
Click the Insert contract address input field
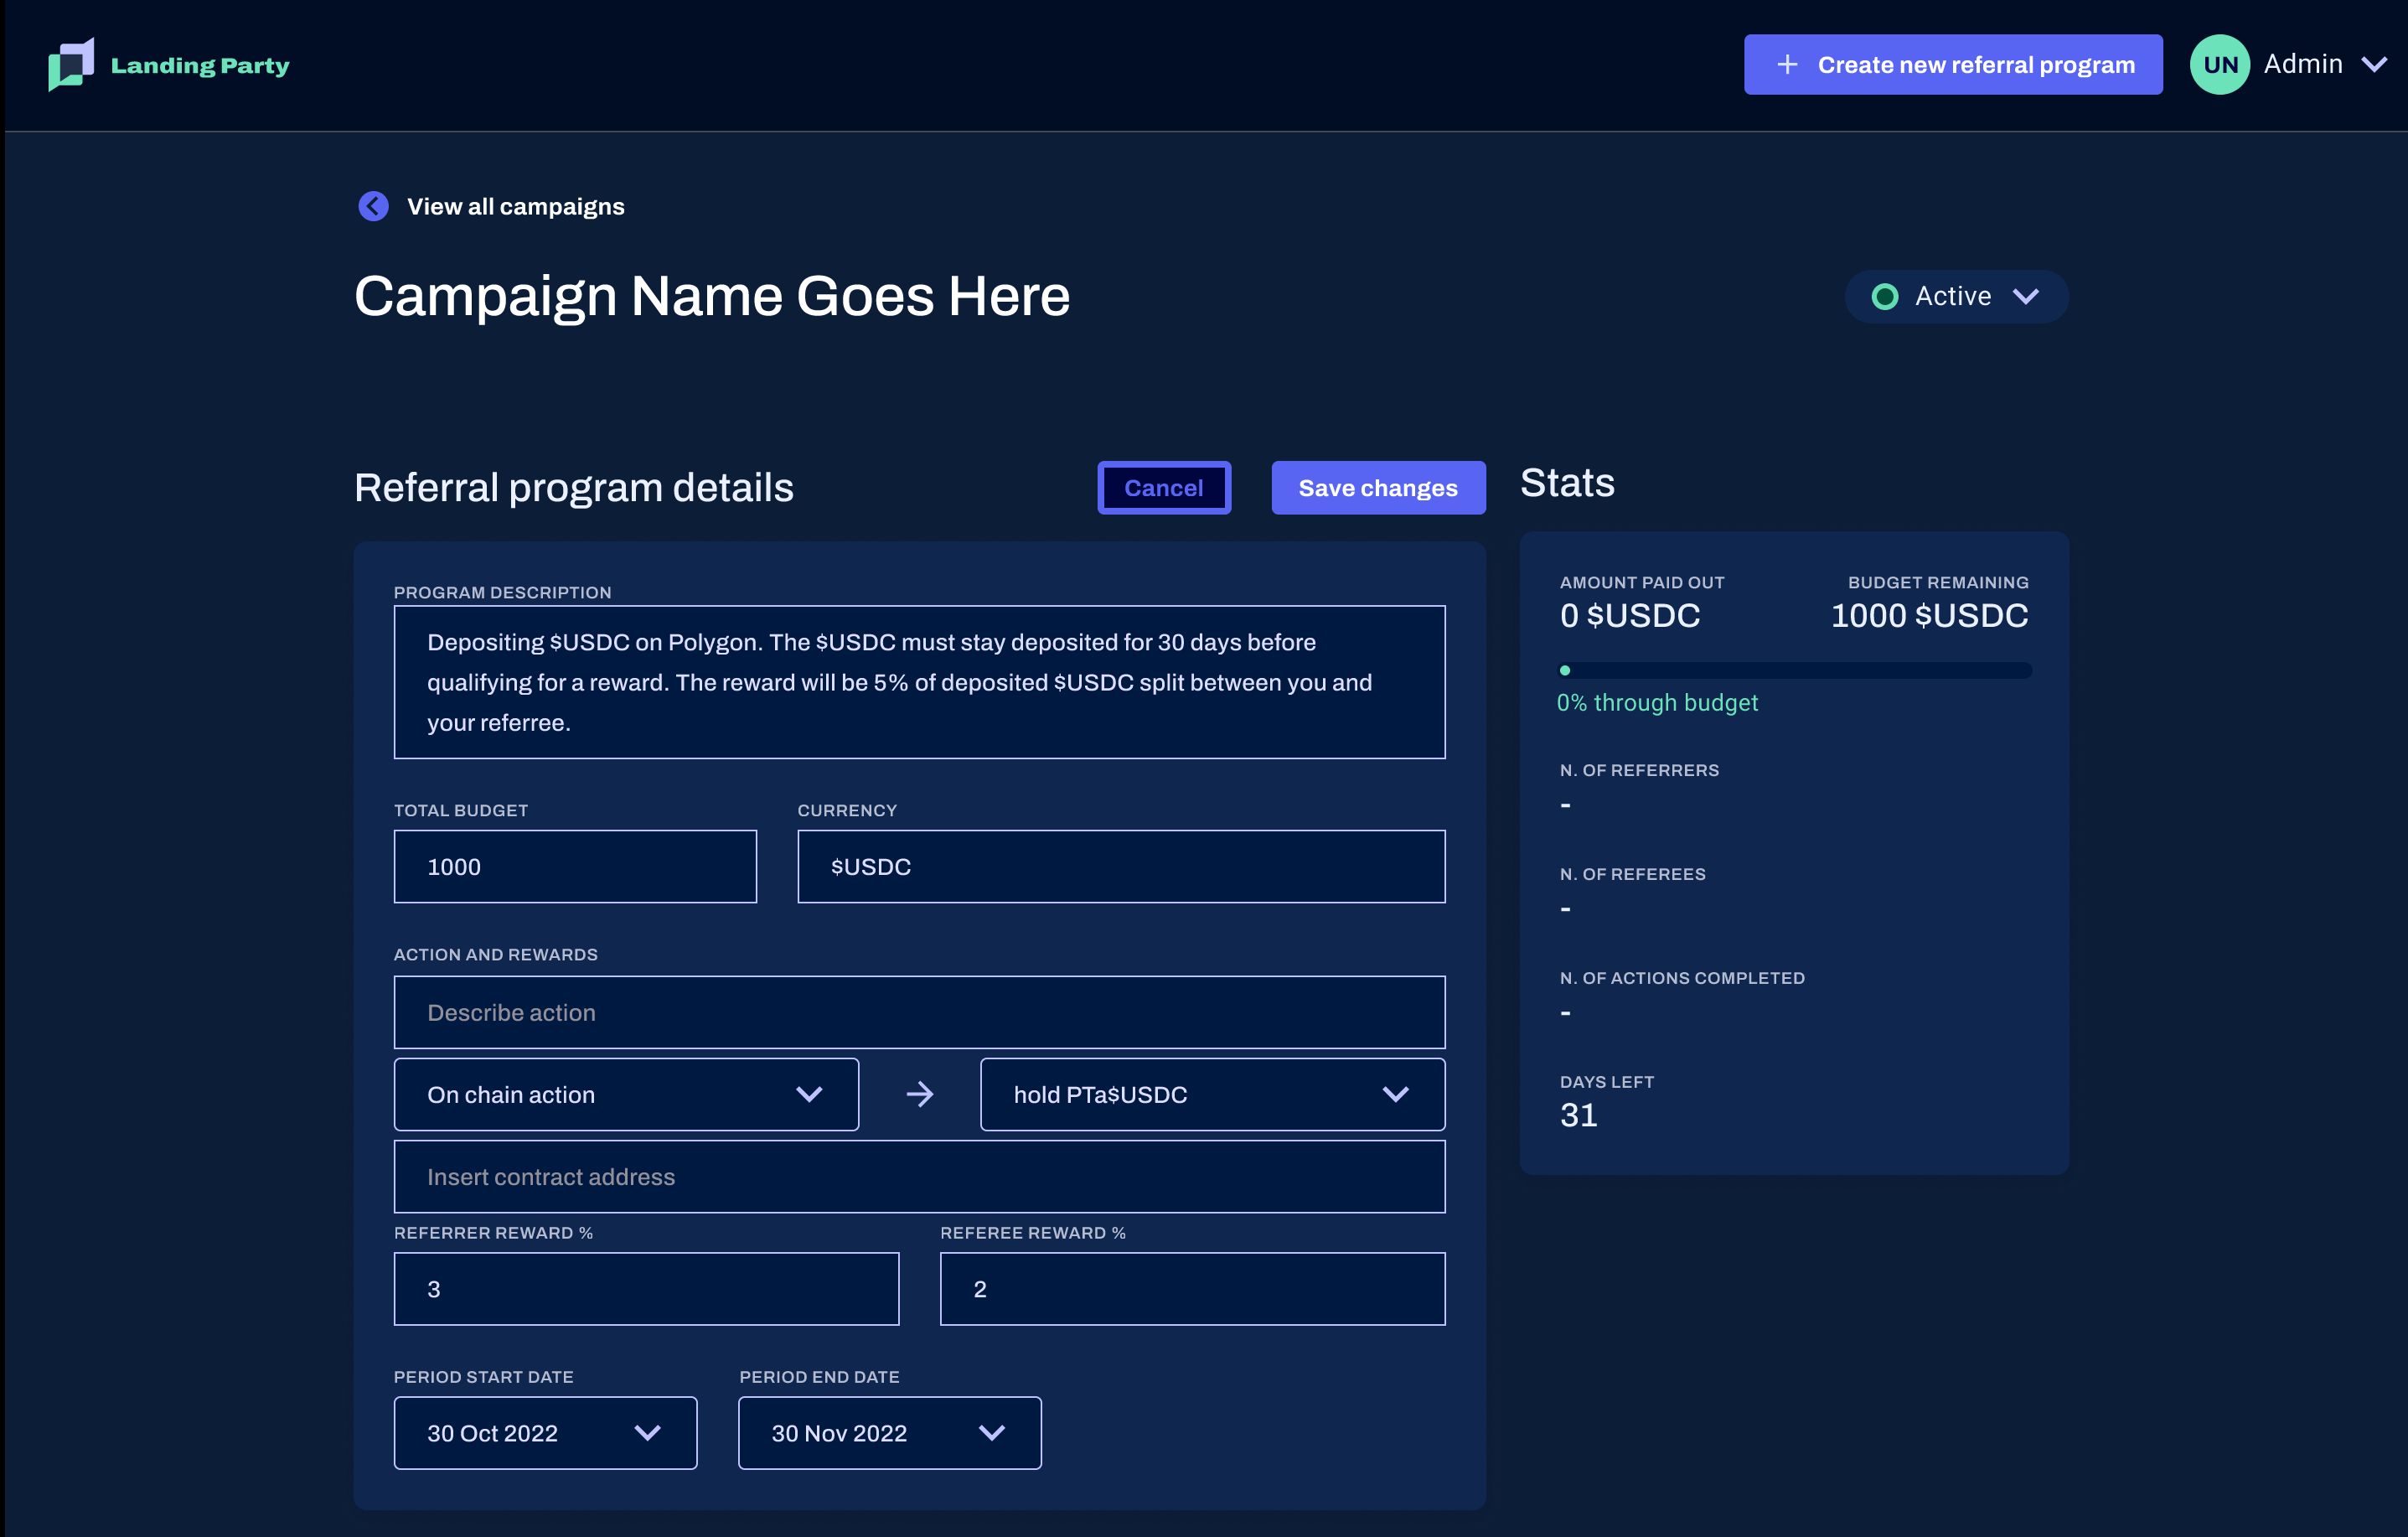click(920, 1176)
